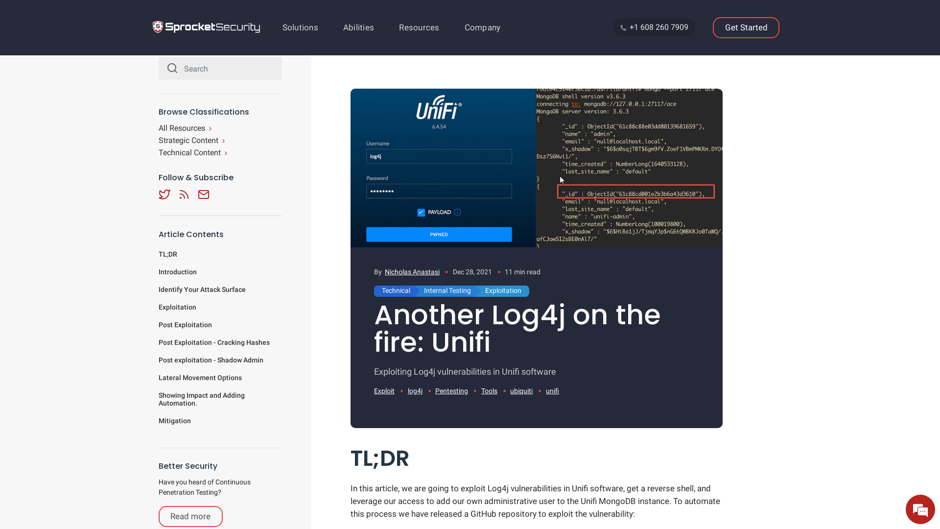Select the Internal Testing category tag

[x=447, y=291]
